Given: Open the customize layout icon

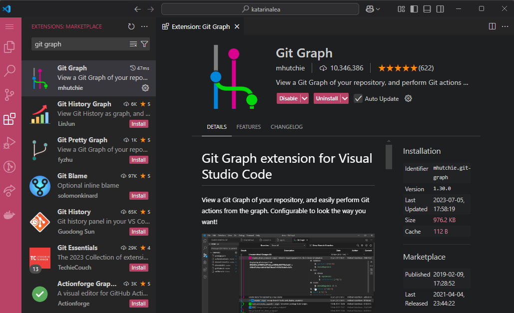Looking at the screenshot, I should 401,9.
